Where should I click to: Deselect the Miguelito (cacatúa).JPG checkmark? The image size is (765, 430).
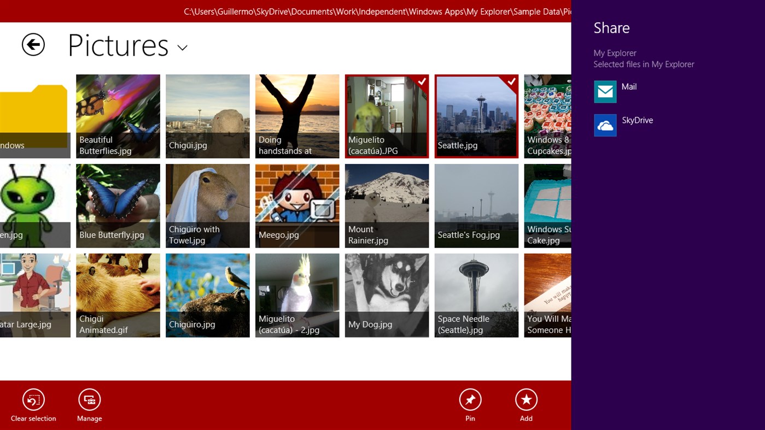[421, 81]
